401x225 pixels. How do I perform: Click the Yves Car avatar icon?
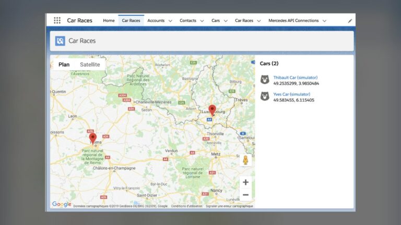click(x=265, y=96)
